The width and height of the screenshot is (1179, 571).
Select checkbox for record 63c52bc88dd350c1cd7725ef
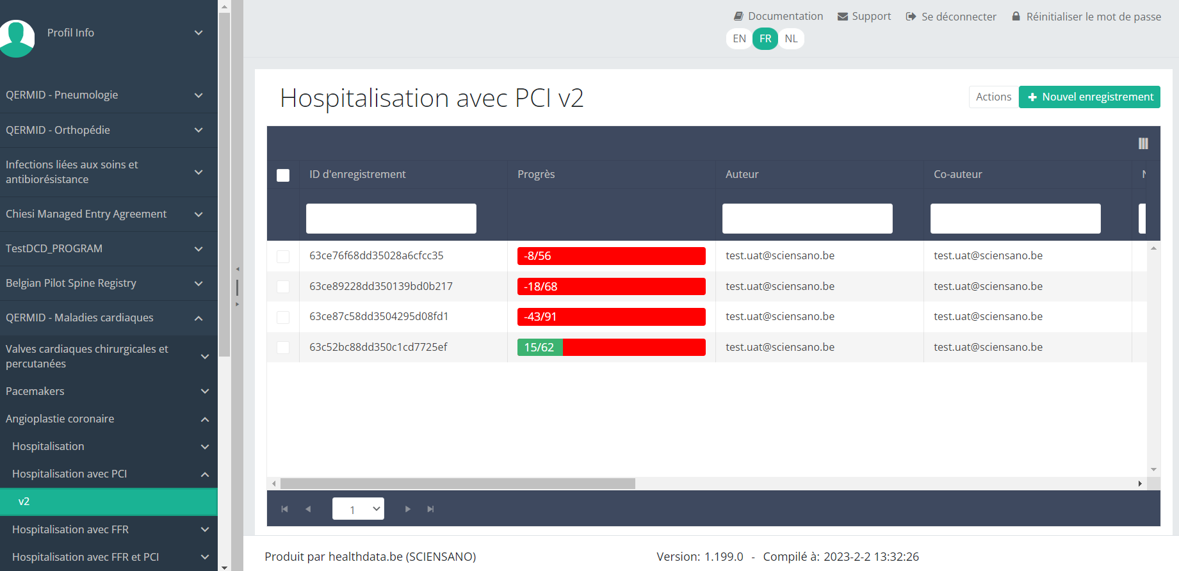click(283, 348)
